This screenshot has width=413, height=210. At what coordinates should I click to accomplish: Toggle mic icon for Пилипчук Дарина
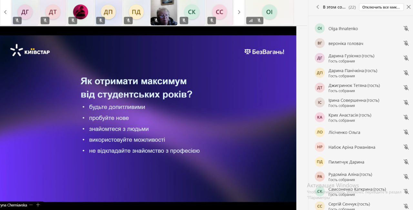click(x=406, y=162)
